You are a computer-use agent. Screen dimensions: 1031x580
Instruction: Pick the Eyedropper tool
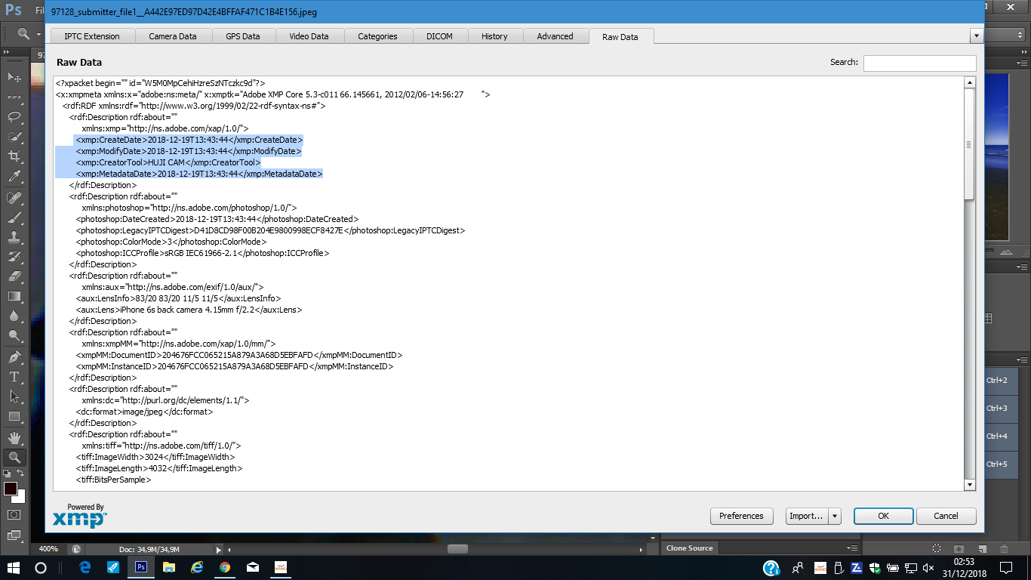14,177
